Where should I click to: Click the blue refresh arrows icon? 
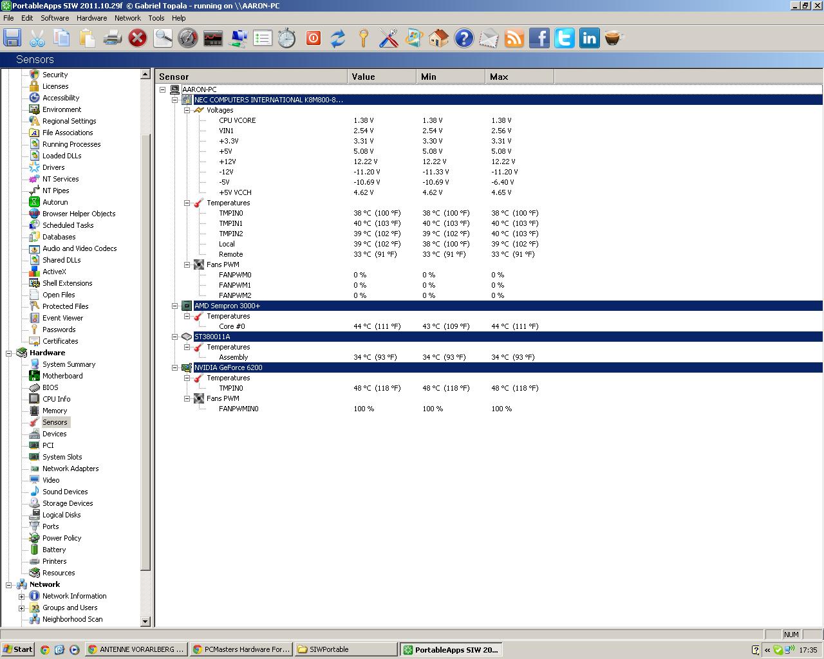[x=338, y=38]
